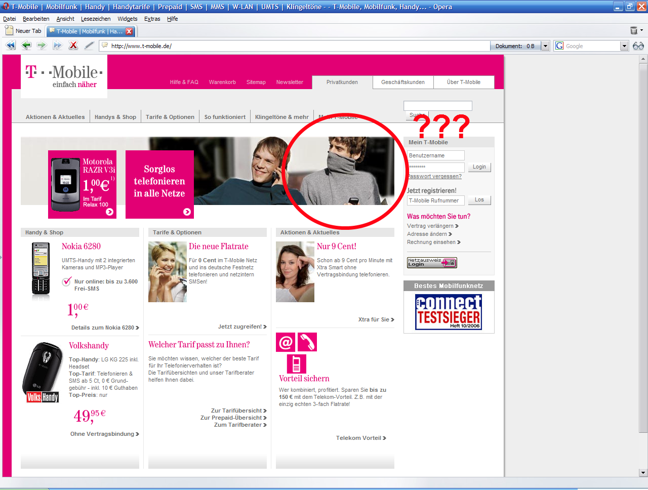
Task: Click the pink telephone handset icon
Action: click(307, 342)
